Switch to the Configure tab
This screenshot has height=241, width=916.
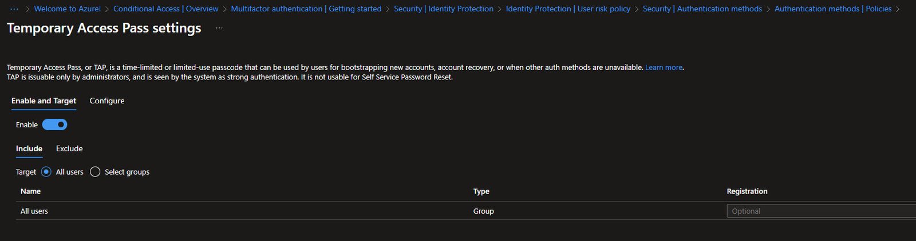[x=107, y=101]
